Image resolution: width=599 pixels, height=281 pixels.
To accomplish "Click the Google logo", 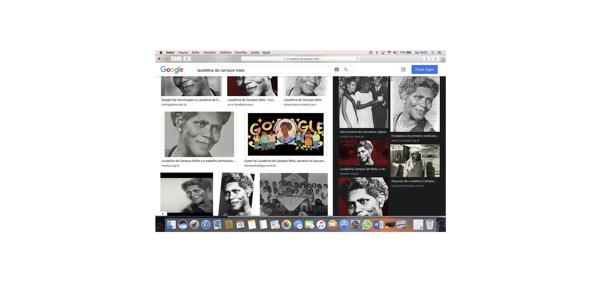I will coord(172,70).
